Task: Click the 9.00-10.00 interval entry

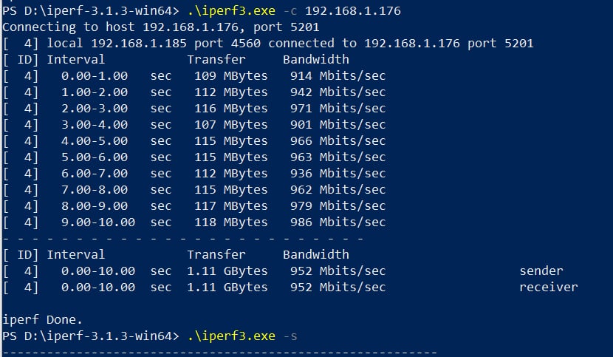Action: pos(98,222)
